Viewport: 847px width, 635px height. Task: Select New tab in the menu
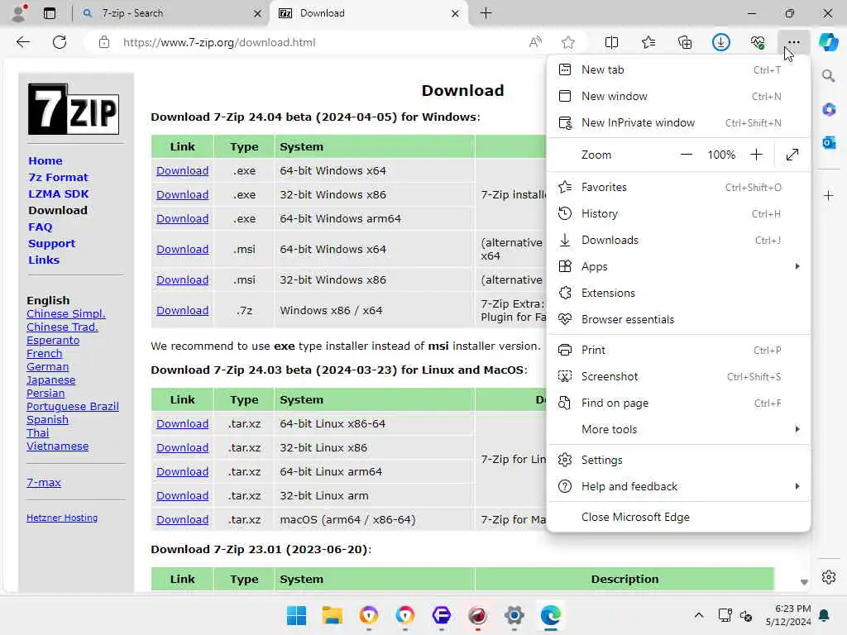tap(678, 69)
